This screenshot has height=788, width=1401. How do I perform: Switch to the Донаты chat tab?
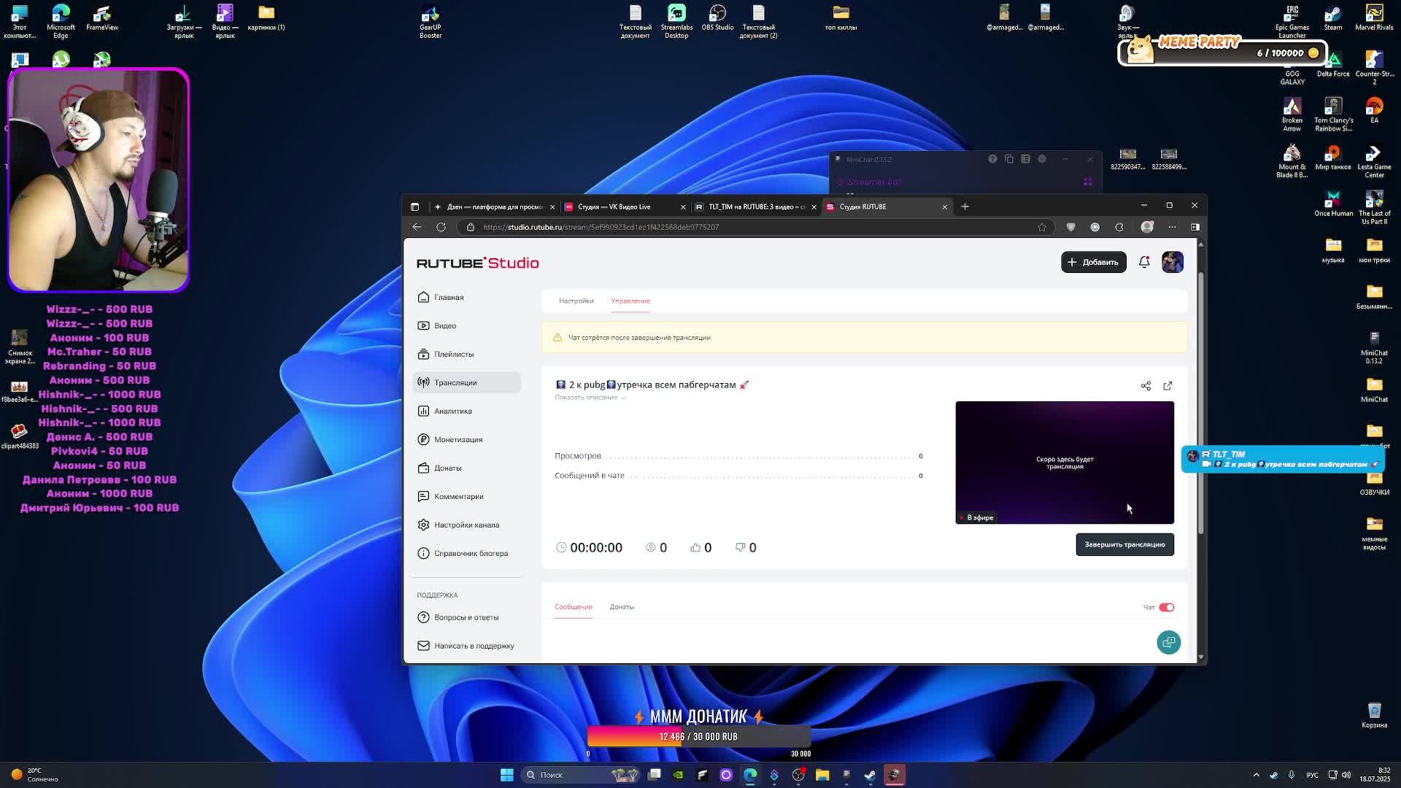(622, 607)
